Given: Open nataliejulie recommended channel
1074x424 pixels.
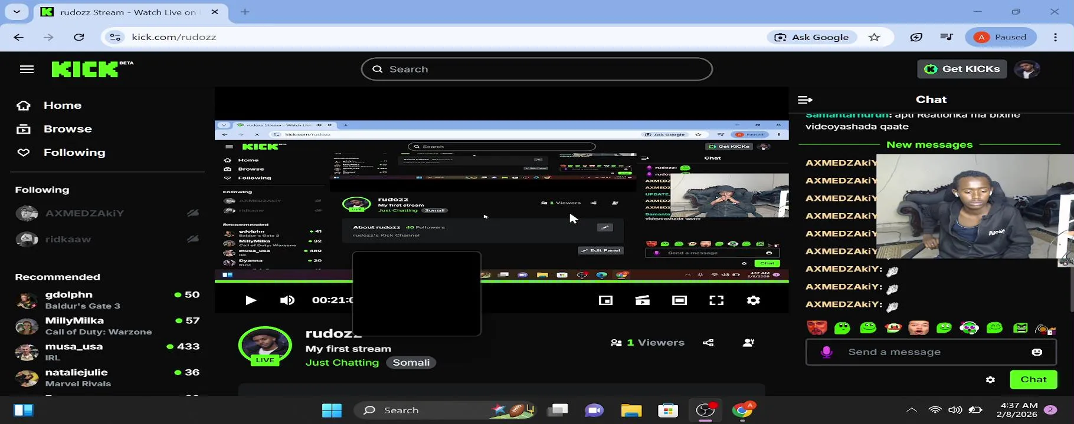Looking at the screenshot, I should click(x=107, y=377).
